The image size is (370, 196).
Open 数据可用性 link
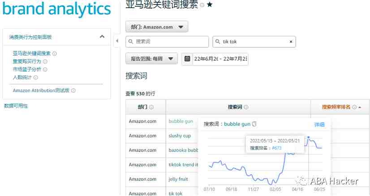pos(16,106)
